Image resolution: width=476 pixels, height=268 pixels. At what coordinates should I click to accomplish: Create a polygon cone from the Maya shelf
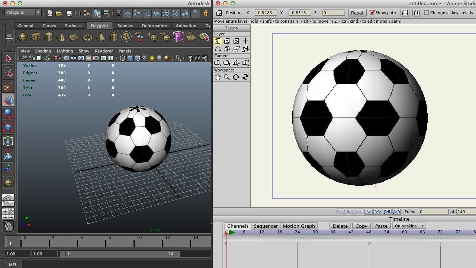point(61,37)
